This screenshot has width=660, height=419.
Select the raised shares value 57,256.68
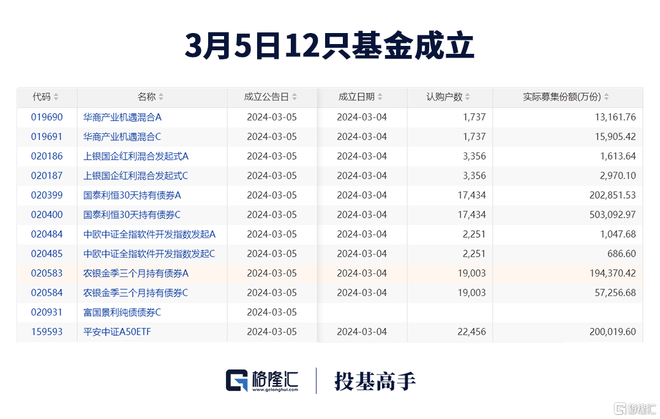click(x=615, y=293)
